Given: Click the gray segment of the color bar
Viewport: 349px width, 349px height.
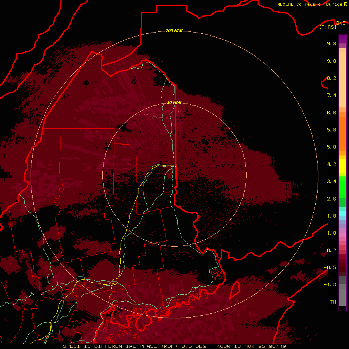Looking at the screenshot, I should coord(342,291).
